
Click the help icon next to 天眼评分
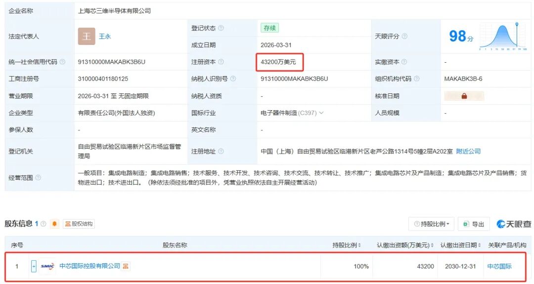point(404,37)
